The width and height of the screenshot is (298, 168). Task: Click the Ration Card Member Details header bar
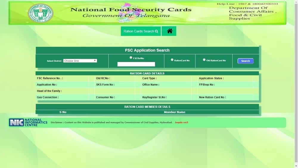pos(147,107)
